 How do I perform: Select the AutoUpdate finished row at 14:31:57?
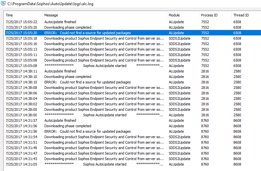[x=133, y=120]
